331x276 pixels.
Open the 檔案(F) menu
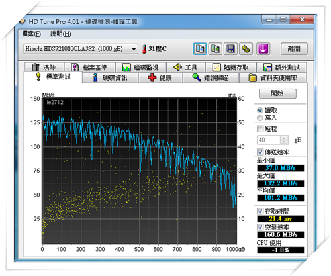point(31,34)
